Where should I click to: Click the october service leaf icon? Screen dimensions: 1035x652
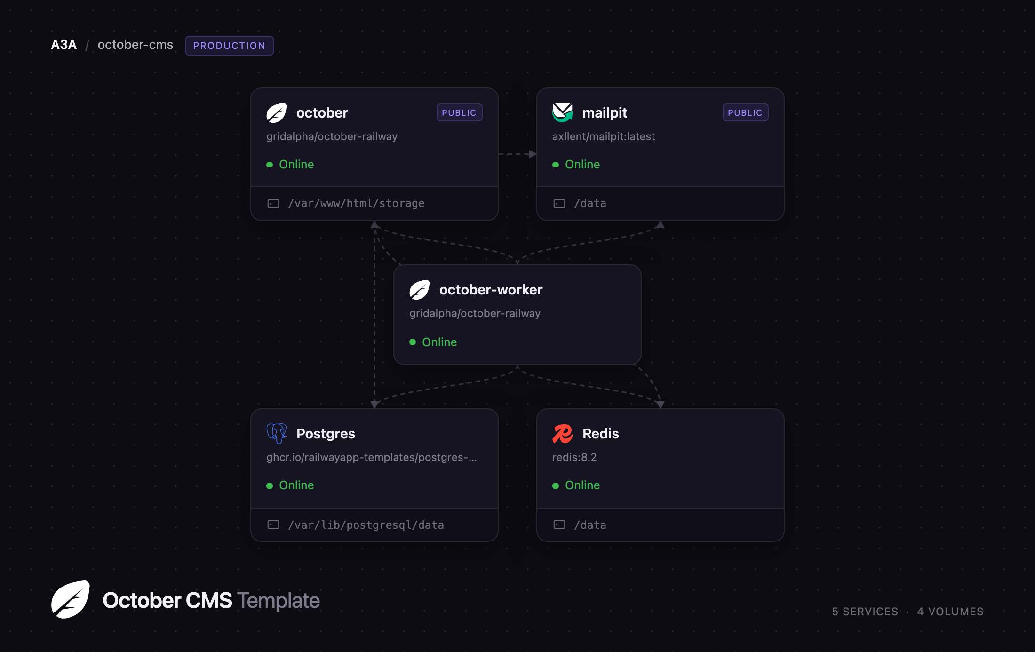pos(277,113)
